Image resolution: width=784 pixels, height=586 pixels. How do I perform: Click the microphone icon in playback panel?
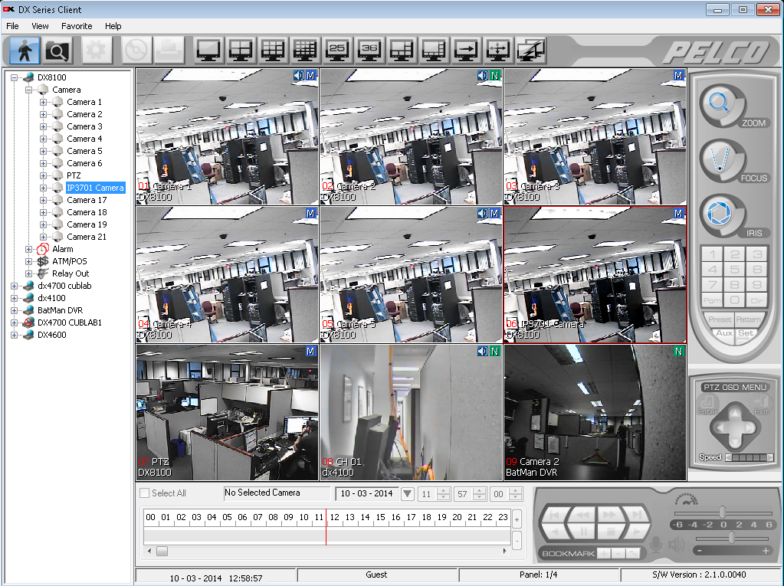655,544
